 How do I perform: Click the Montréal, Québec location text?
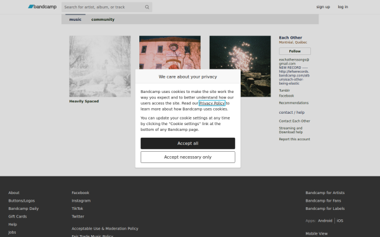(293, 42)
